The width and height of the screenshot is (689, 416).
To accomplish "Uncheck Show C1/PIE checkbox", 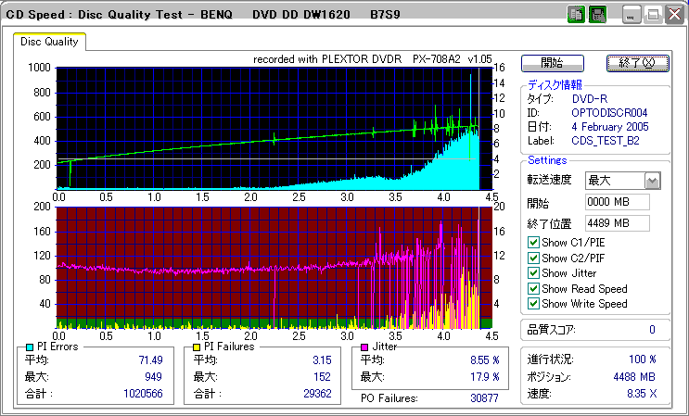I will [x=533, y=243].
